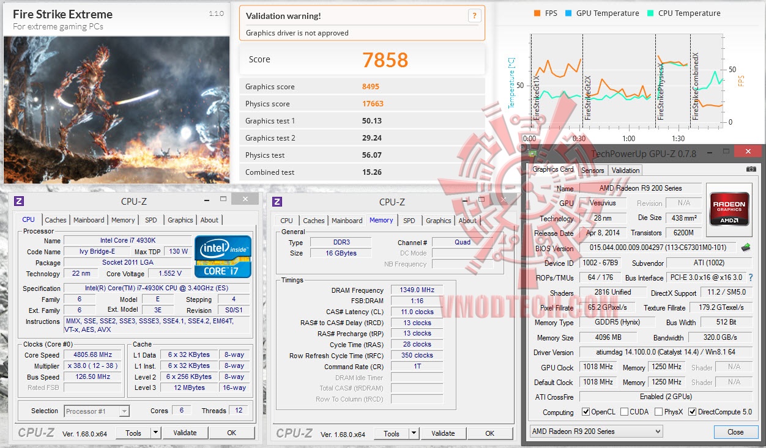Click the Command Rate value 1T
The height and width of the screenshot is (448, 766).
[x=417, y=367]
